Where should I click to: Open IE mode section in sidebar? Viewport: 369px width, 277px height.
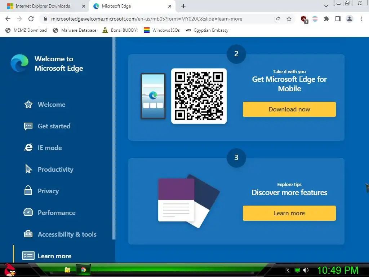click(43, 148)
